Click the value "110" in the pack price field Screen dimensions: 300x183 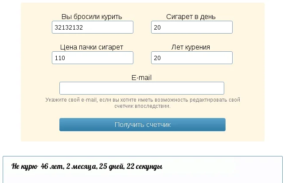[x=59, y=58]
